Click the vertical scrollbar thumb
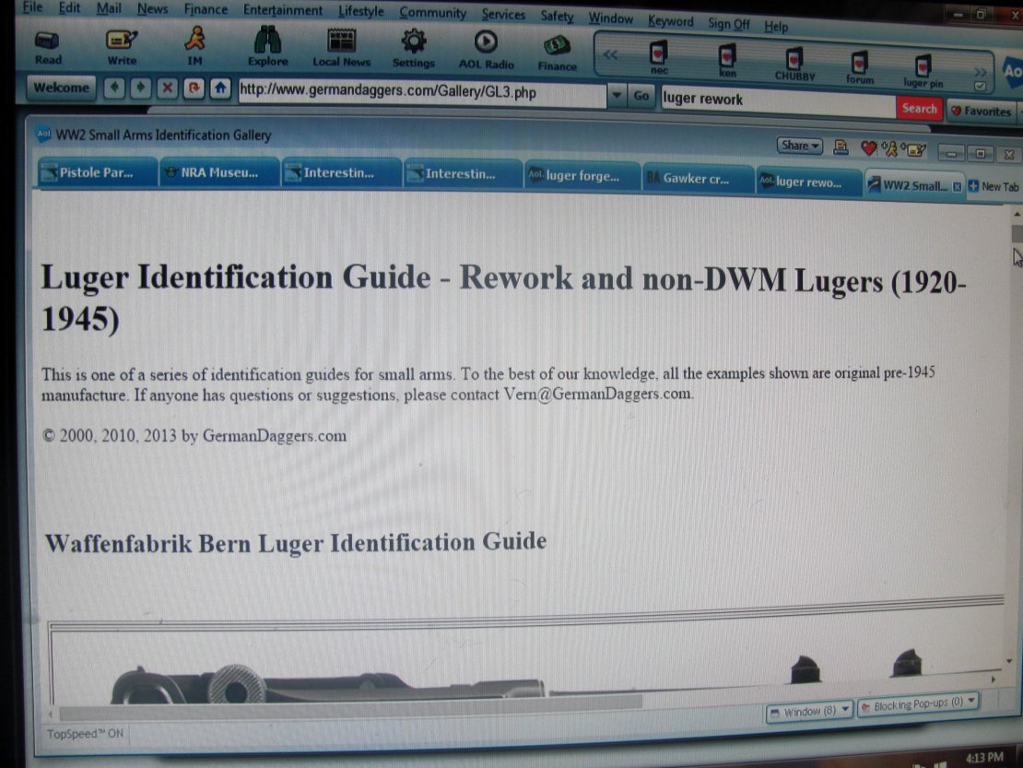 tap(1017, 233)
